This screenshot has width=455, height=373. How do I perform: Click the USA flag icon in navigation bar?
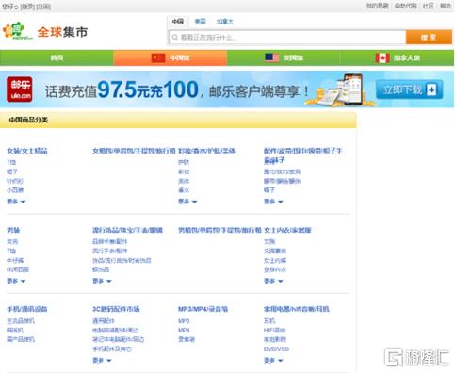271,57
